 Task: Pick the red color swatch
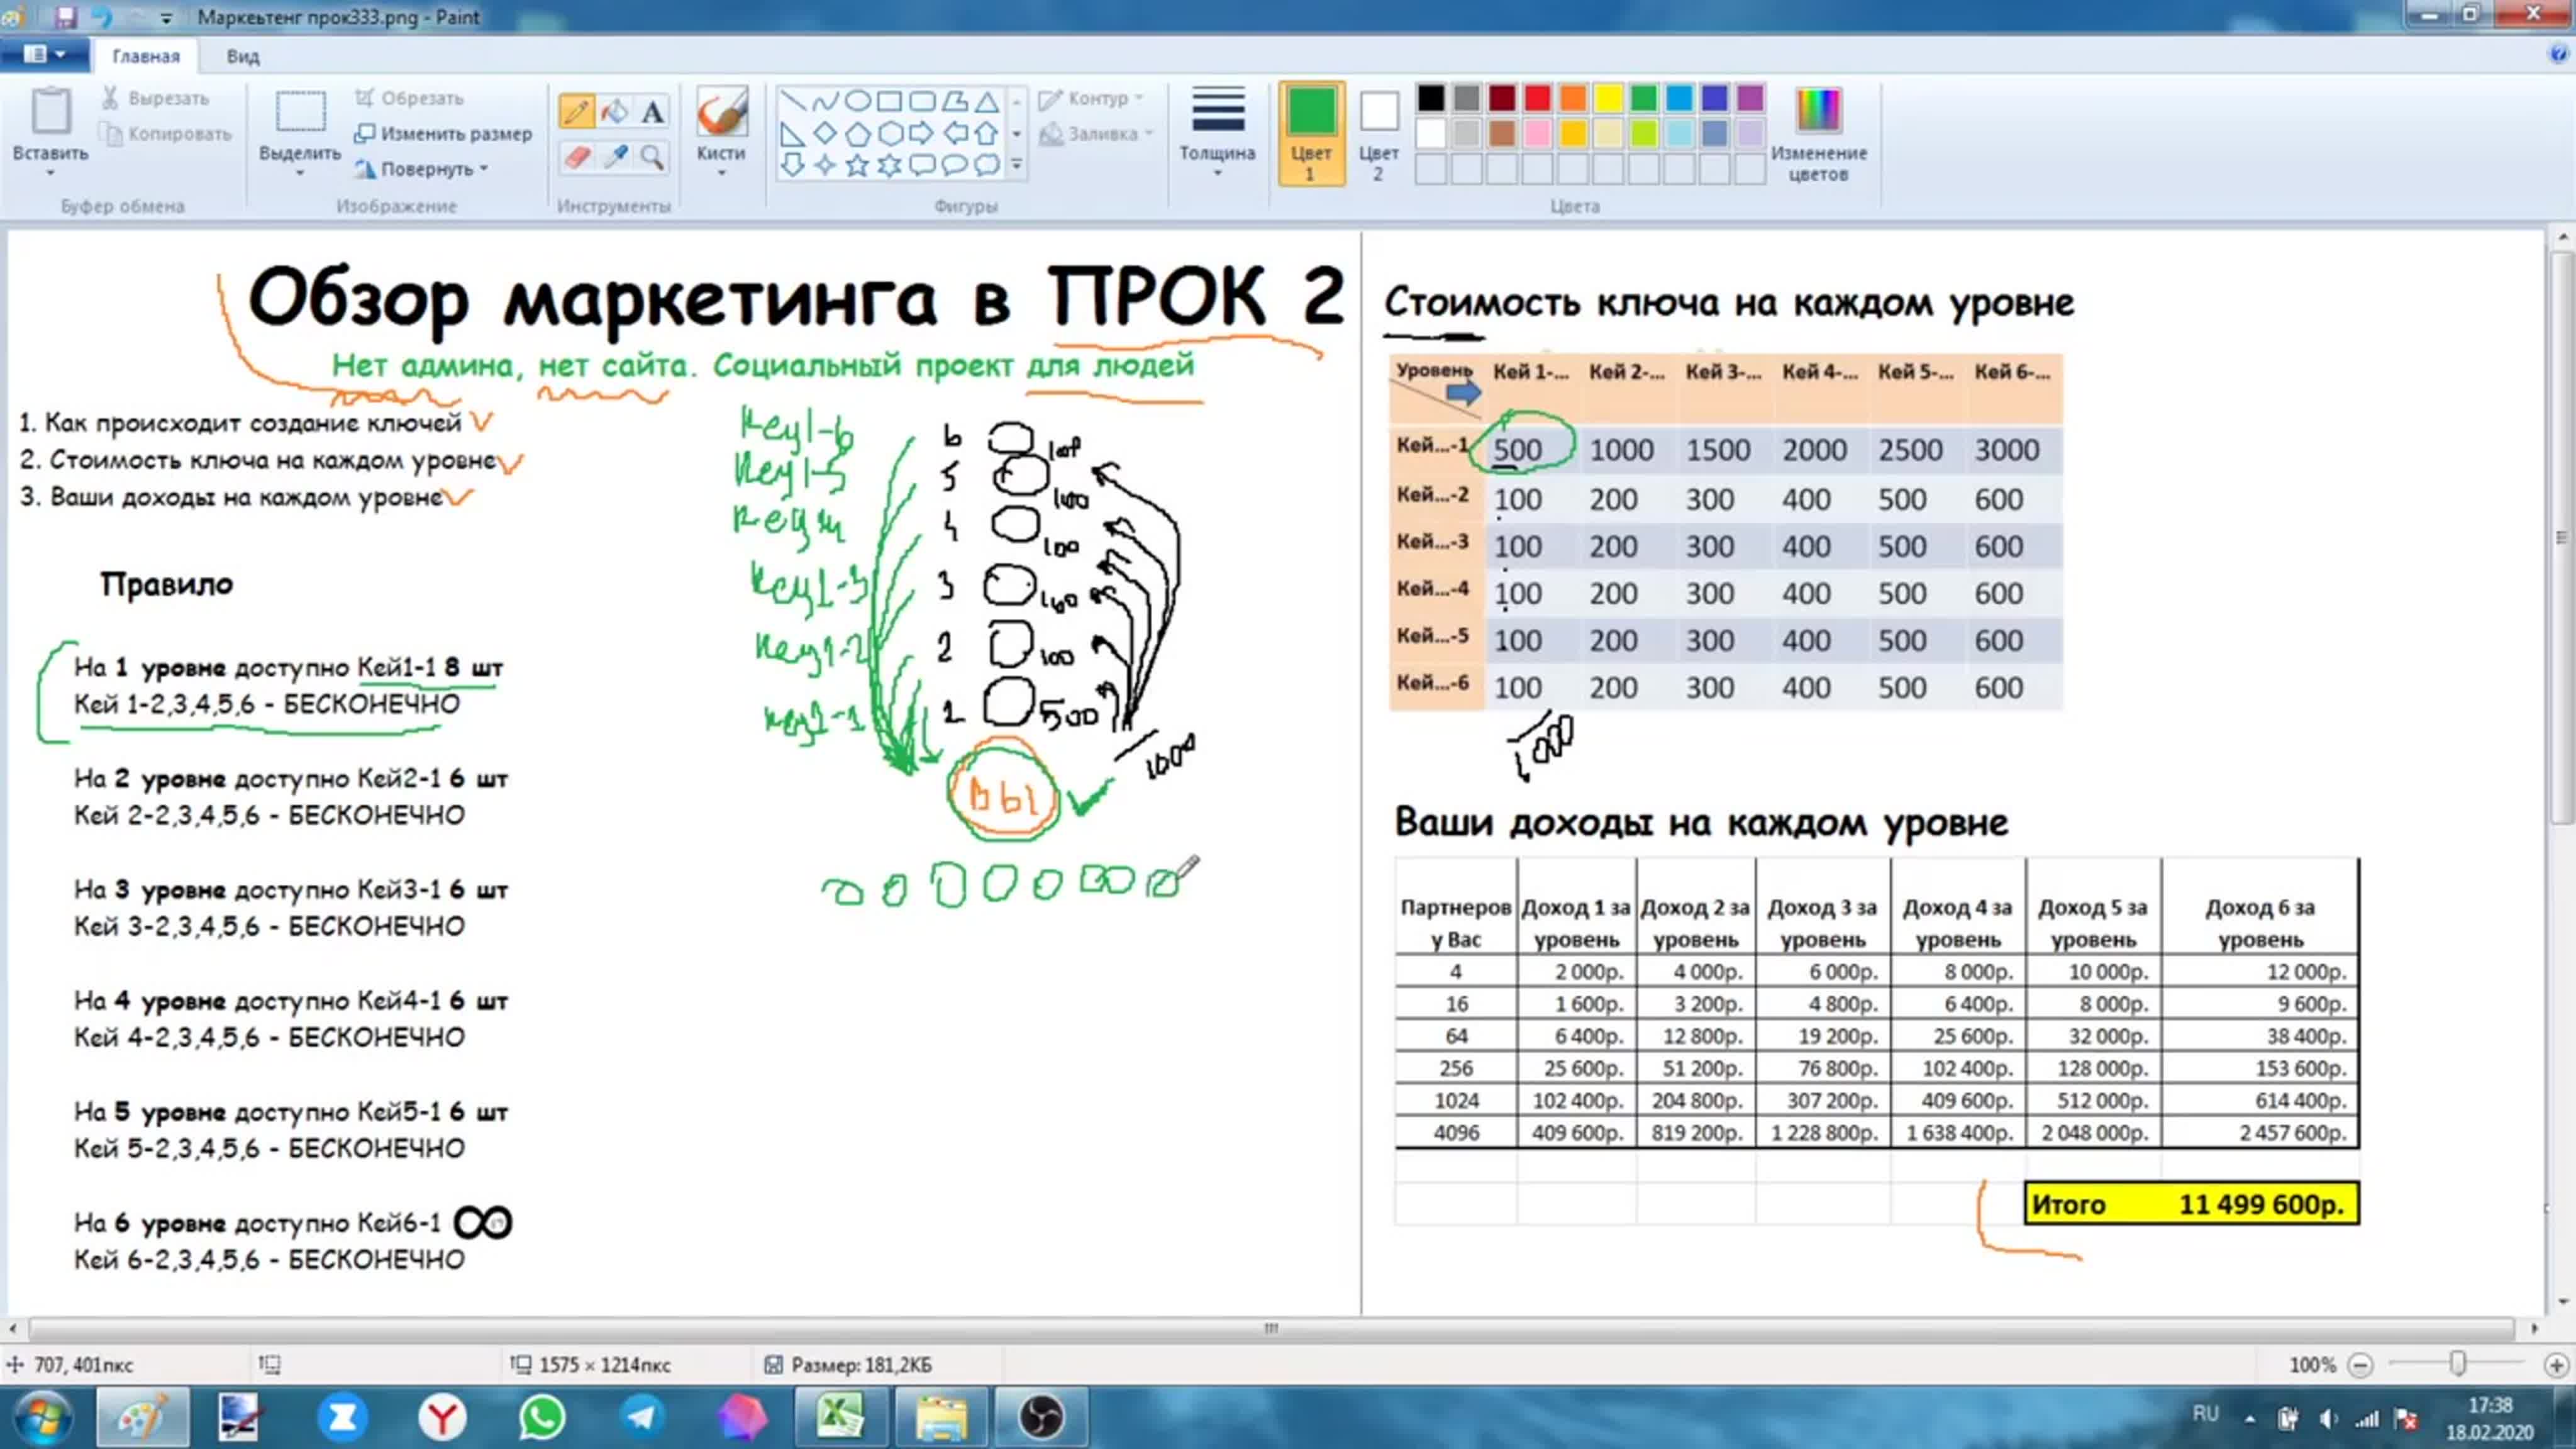[x=1537, y=98]
